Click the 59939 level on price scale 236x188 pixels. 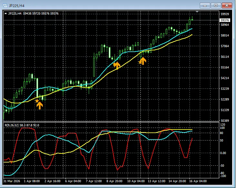pyautogui.click(x=225, y=14)
